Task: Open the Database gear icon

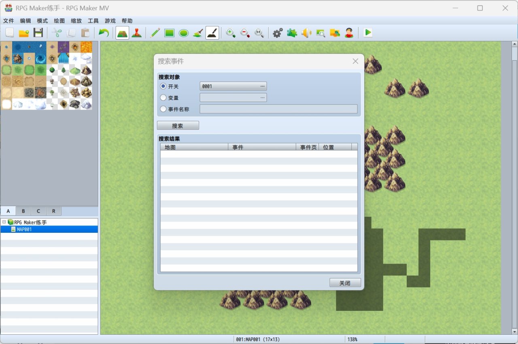Action: click(278, 33)
